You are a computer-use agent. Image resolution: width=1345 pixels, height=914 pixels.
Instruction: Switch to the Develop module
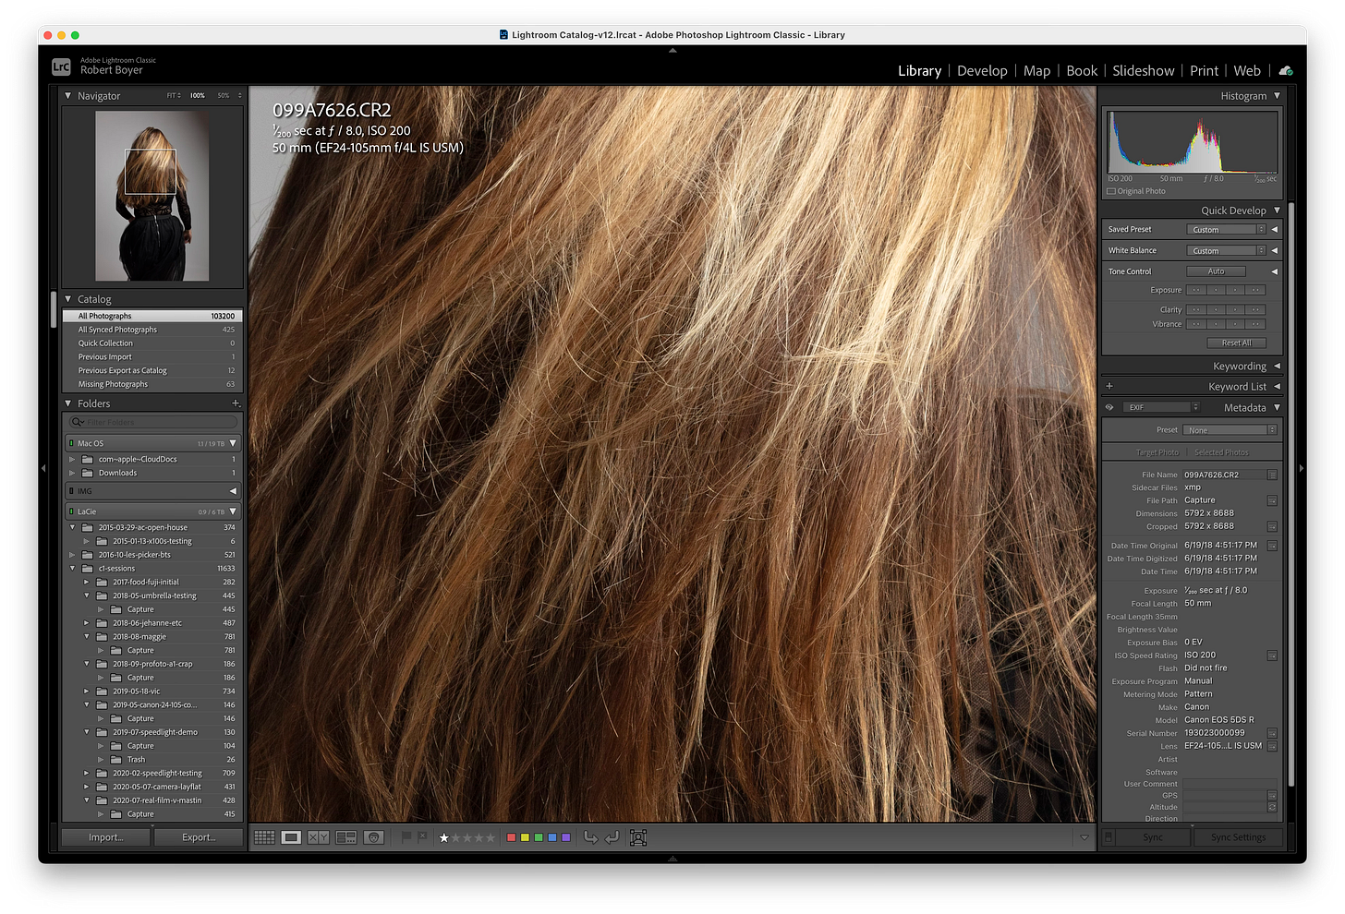pos(982,71)
